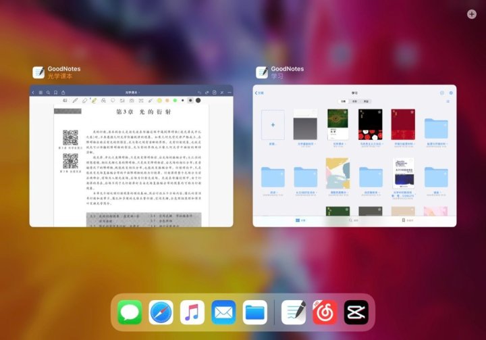Screen dimensions: 486x340
Task: Select the Camera tool
Action: click(132, 101)
